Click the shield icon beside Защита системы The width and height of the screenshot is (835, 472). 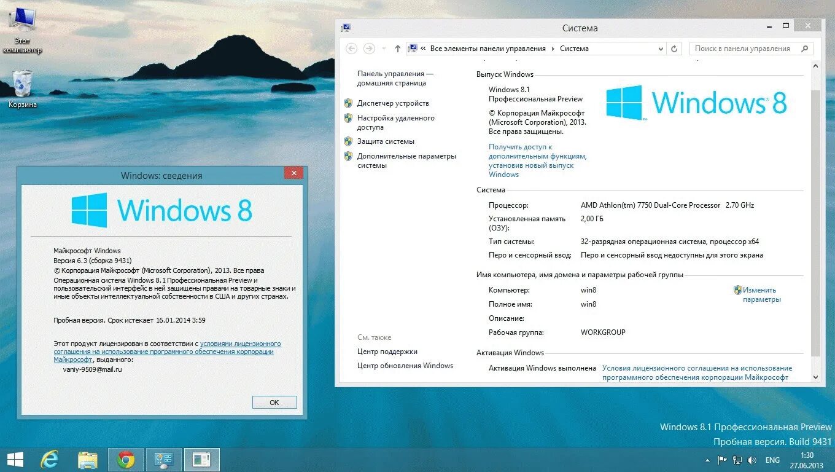click(x=348, y=141)
